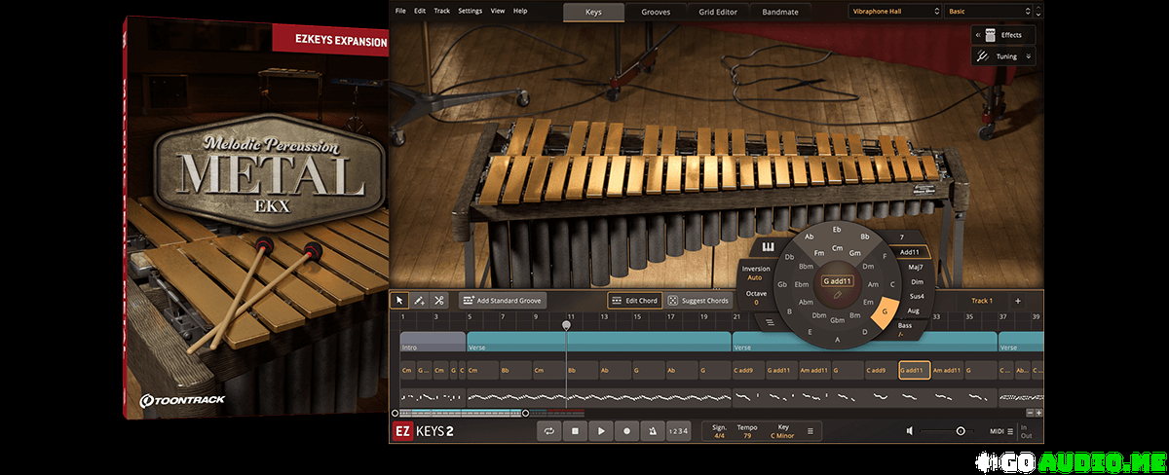Open the Help menu

point(520,11)
